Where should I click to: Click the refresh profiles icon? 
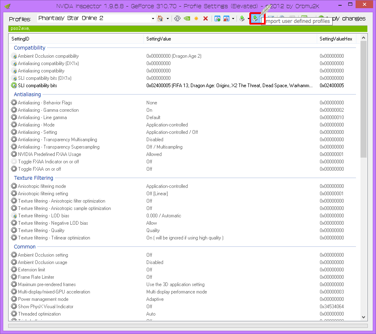[177, 18]
